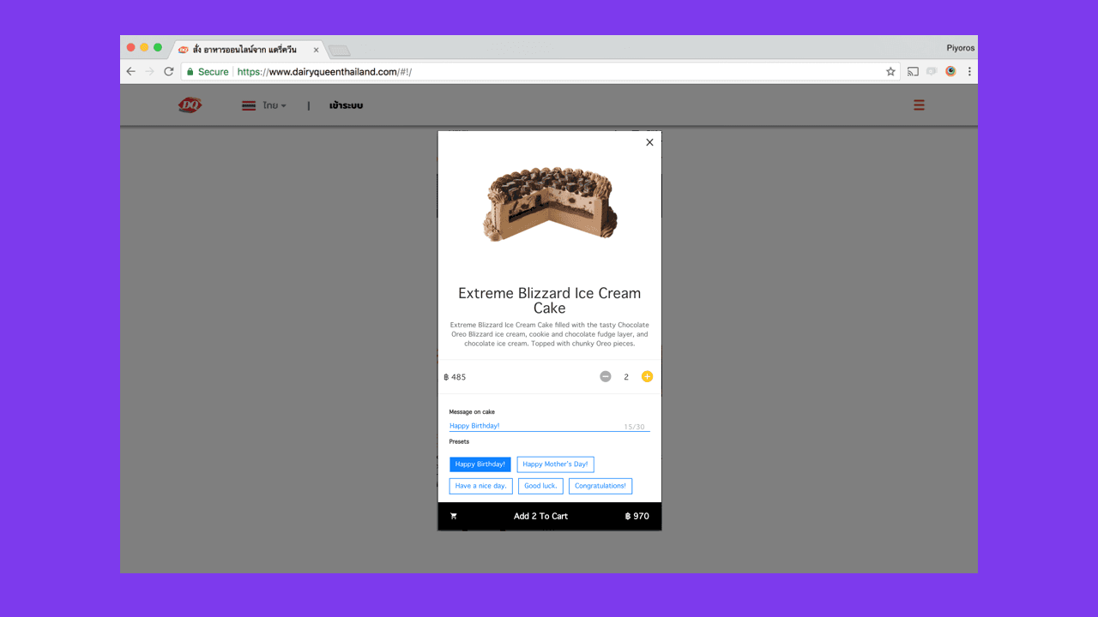Click the DQ logo
The height and width of the screenshot is (617, 1098).
point(190,105)
